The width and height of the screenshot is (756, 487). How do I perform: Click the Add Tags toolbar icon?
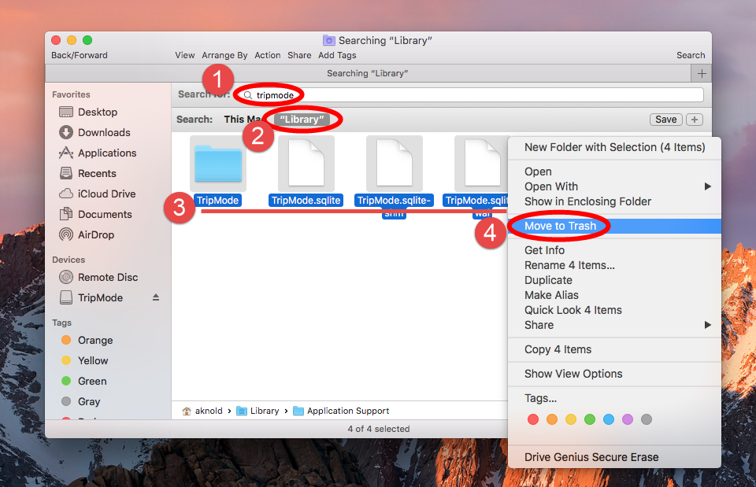point(337,55)
